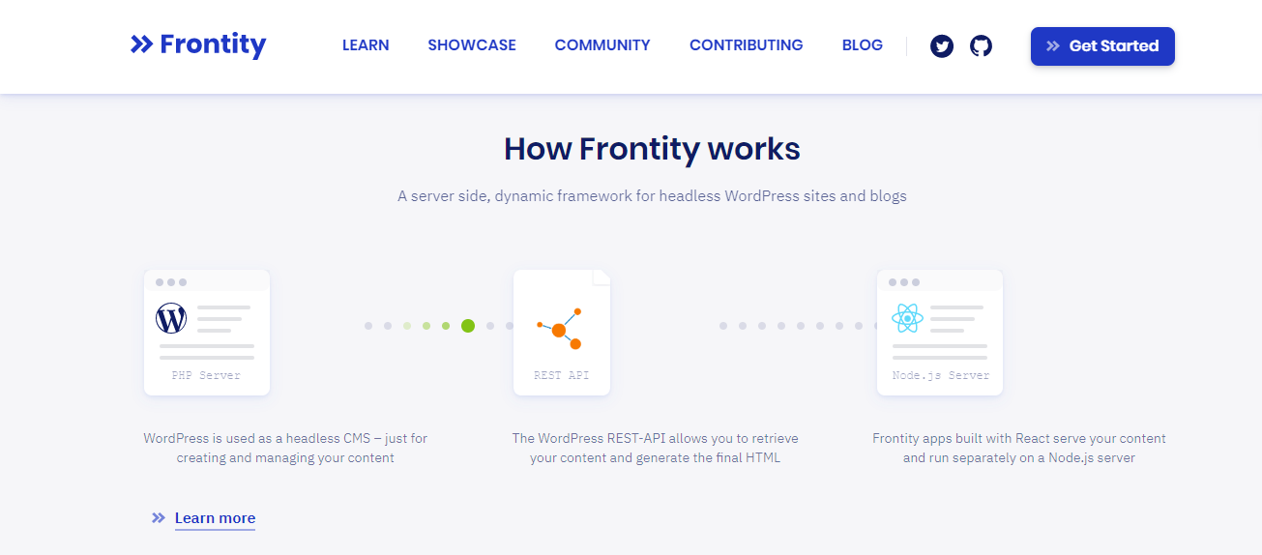Open the GitHub icon link

tap(981, 45)
